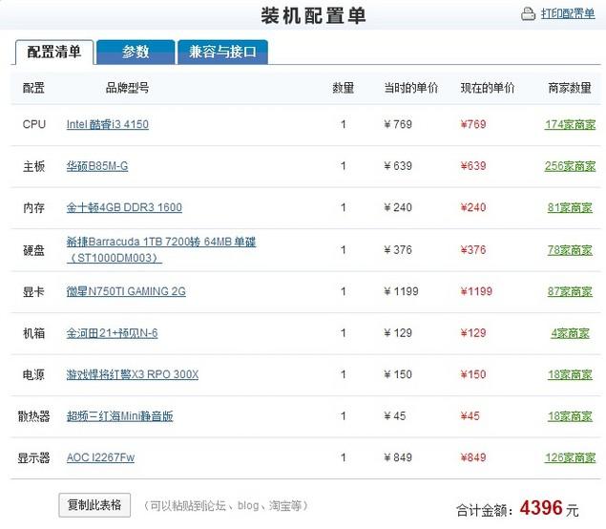Open the 打印配置单 link
Screen dimensions: 606x529
coord(568,14)
